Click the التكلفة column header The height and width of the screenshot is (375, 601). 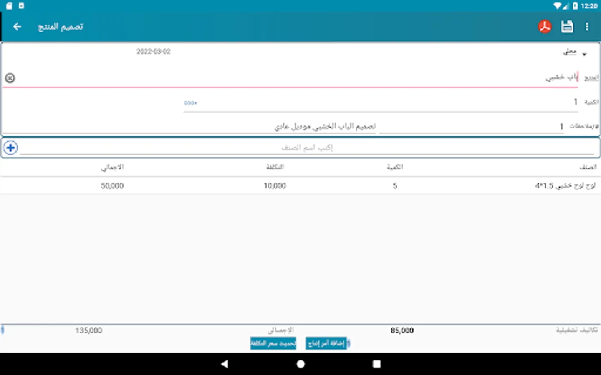pos(275,167)
